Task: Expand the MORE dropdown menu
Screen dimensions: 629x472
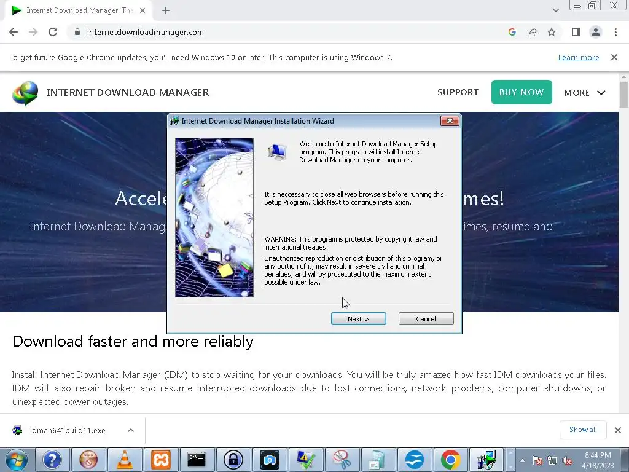Action: 584,93
